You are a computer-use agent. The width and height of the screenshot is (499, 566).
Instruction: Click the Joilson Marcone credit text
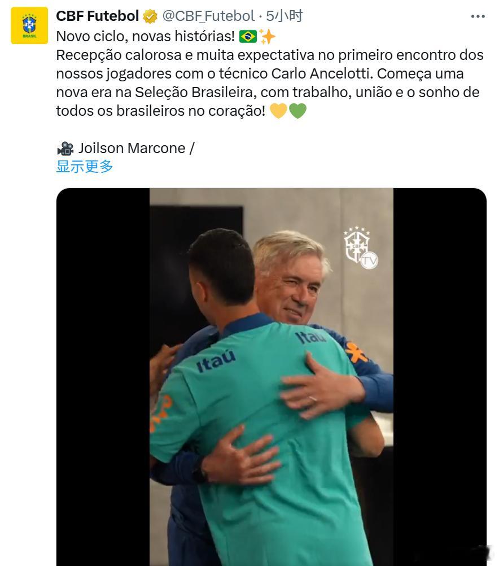point(132,148)
